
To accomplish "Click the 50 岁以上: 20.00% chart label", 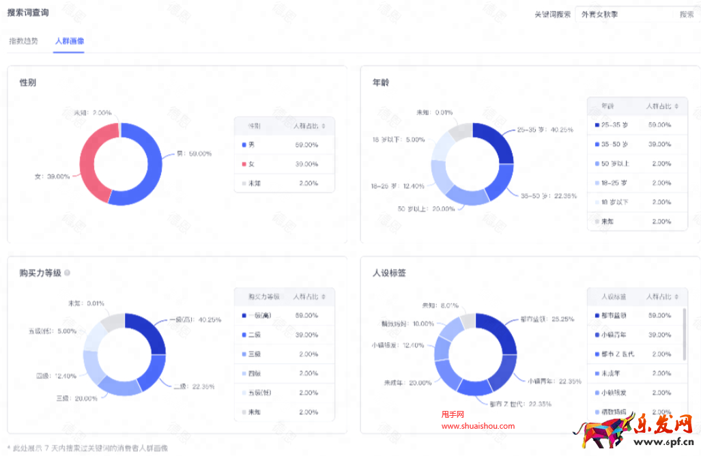I will click(426, 209).
